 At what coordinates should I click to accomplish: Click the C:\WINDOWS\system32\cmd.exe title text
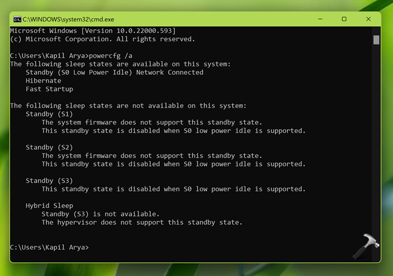tap(68, 19)
